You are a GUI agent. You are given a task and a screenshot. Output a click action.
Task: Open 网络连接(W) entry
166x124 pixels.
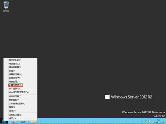(x=20, y=78)
